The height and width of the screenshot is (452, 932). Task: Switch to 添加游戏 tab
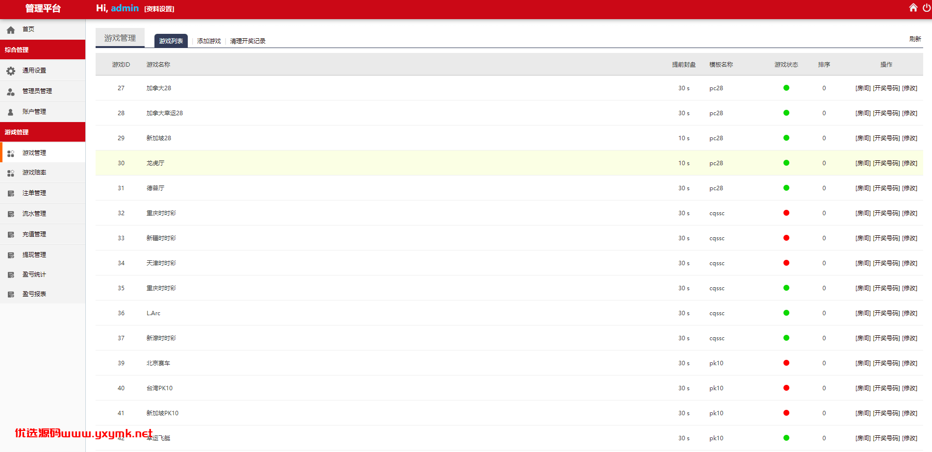coord(209,41)
